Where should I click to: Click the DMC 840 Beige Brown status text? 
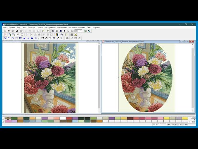[177, 125]
